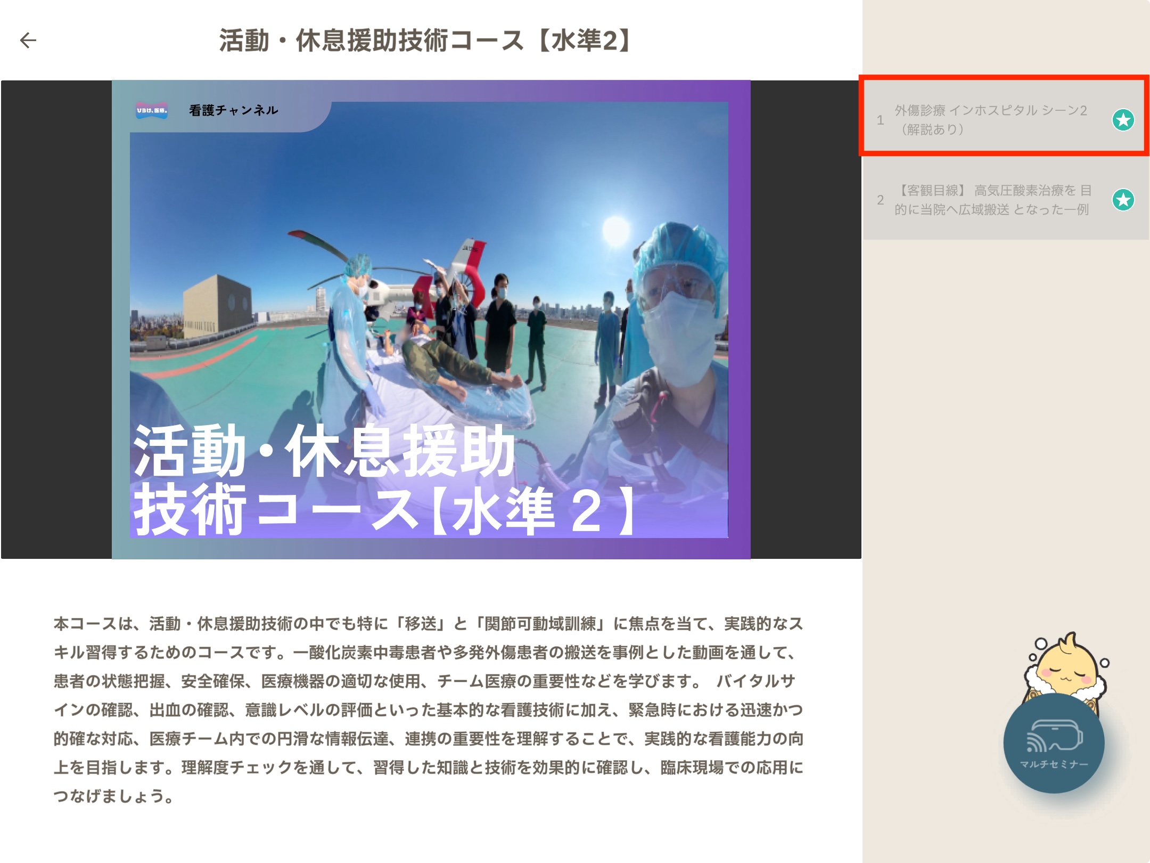Image resolution: width=1150 pixels, height=863 pixels.
Task: Click the VR headset icon in round button
Action: (x=1054, y=736)
